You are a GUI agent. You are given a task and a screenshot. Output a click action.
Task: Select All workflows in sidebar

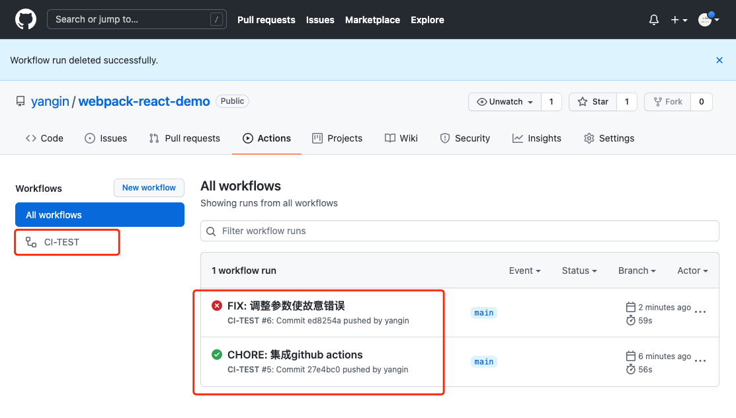99,215
